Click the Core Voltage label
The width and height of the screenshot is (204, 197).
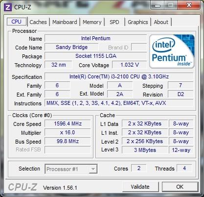click(94, 65)
